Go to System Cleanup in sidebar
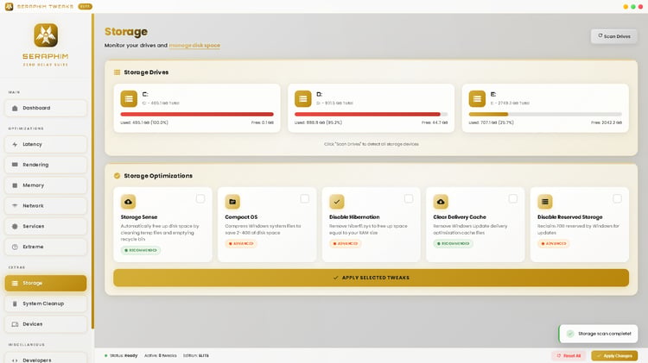 click(46, 304)
